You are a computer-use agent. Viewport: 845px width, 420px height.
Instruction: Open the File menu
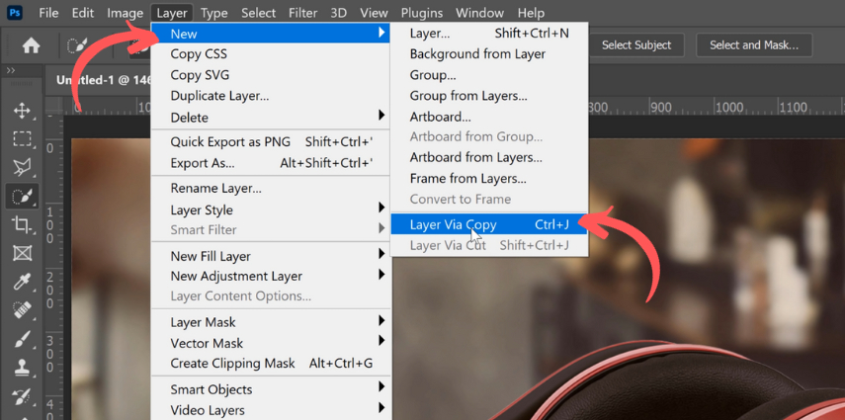(x=48, y=13)
